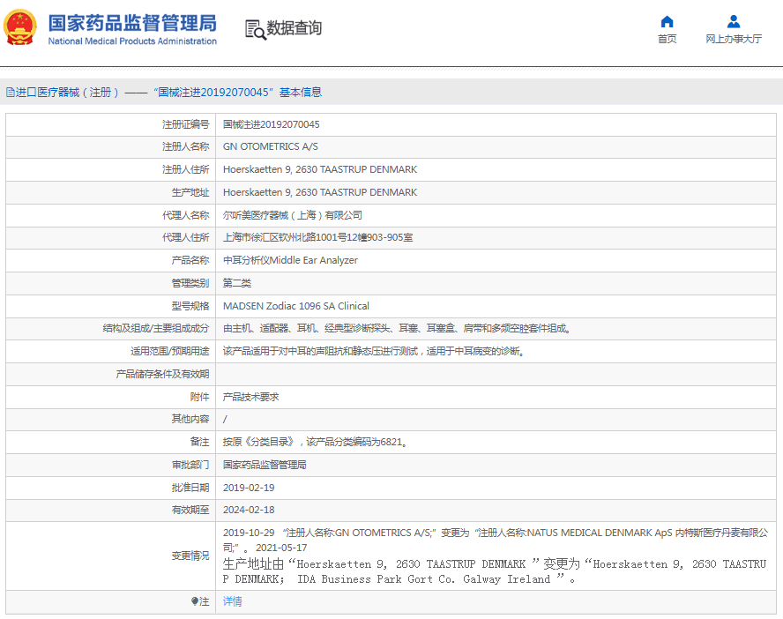Click the 代理人住所 Shanghai address
This screenshot has width=783, height=619.
click(317, 237)
